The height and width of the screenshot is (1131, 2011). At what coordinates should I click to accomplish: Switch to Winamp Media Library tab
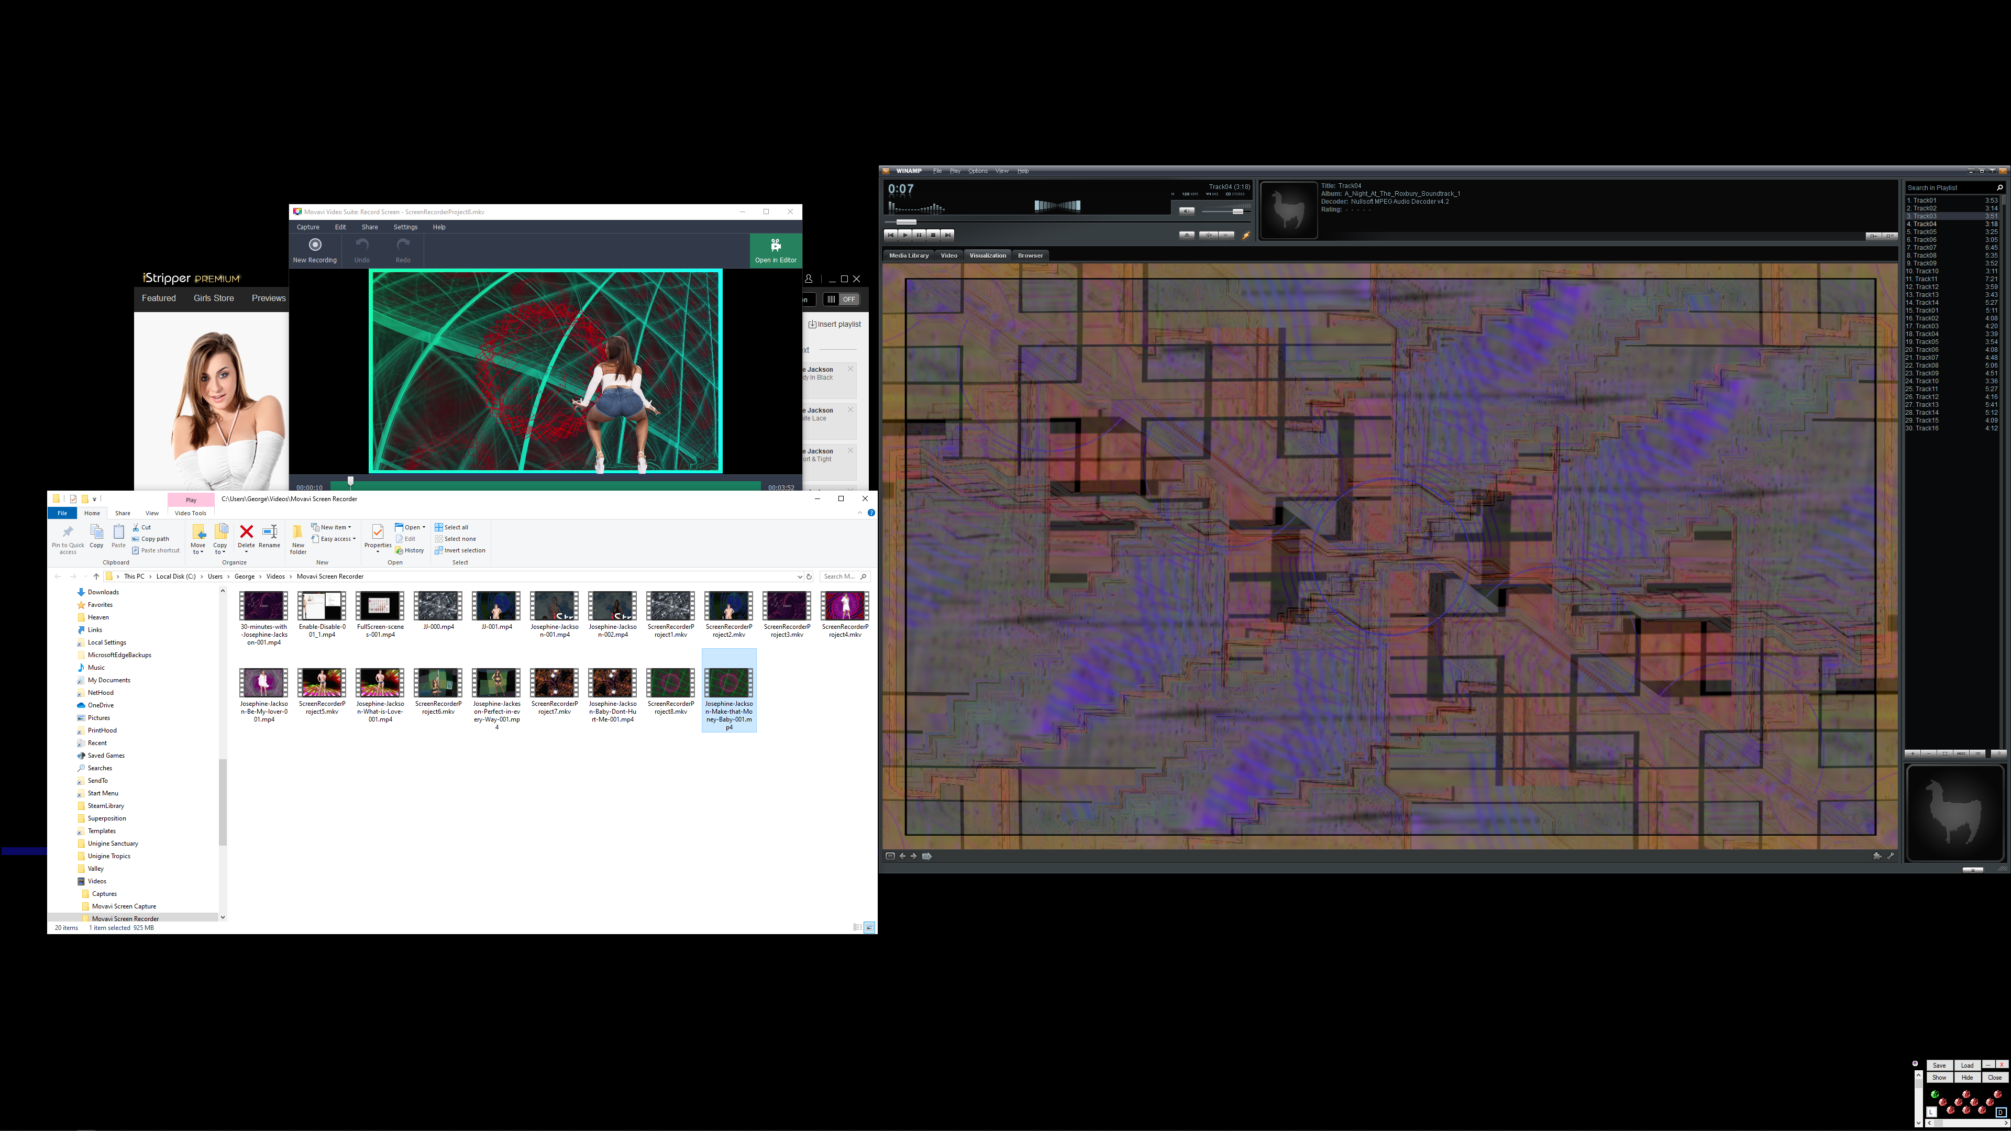(x=909, y=255)
